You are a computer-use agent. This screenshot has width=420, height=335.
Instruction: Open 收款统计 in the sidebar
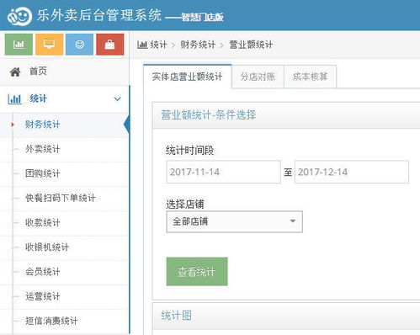pos(65,223)
